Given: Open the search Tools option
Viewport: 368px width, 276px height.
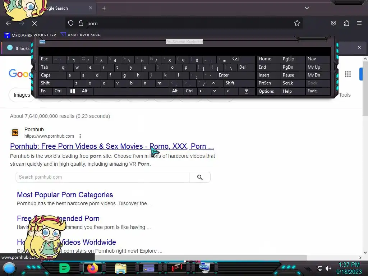Looking at the screenshot, I should click(x=345, y=95).
